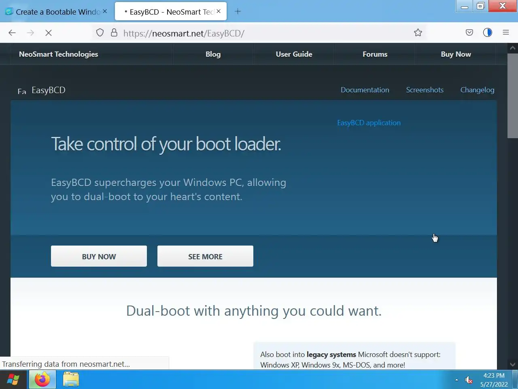This screenshot has width=518, height=389.
Task: Click the scrollbar up arrow
Action: [513, 48]
